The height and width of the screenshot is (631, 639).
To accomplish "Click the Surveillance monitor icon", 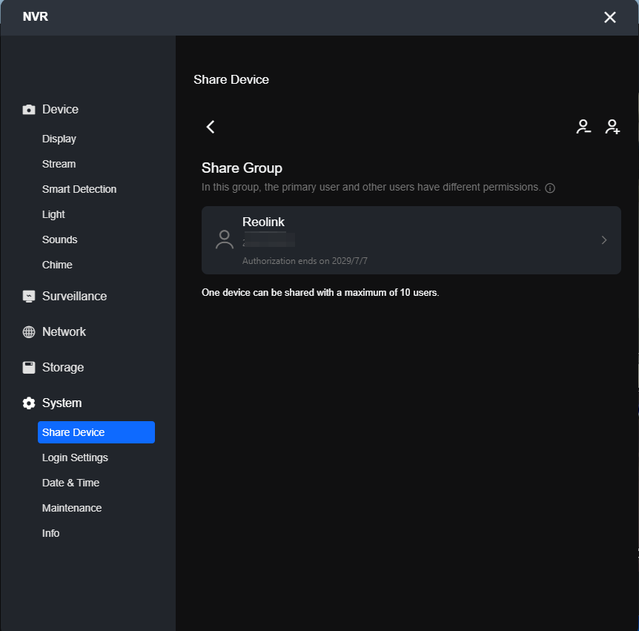I will tap(28, 297).
